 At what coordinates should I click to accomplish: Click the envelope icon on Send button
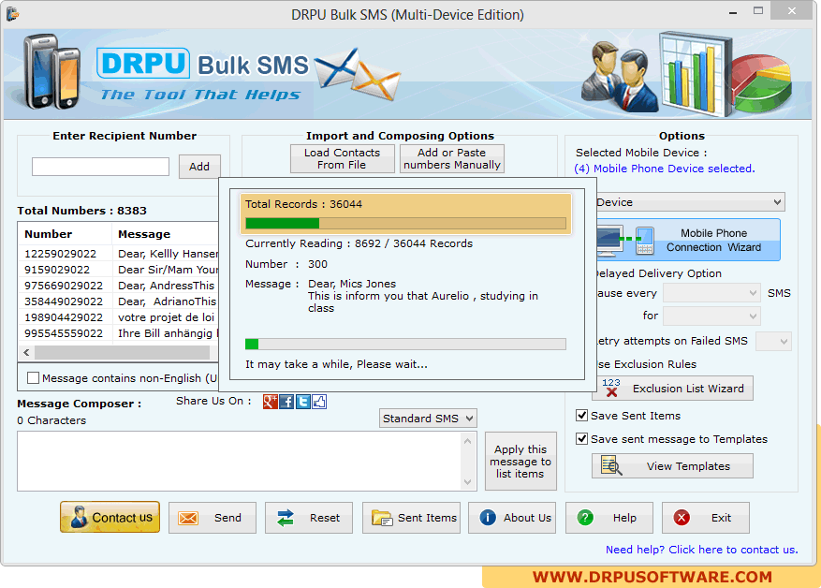click(188, 518)
